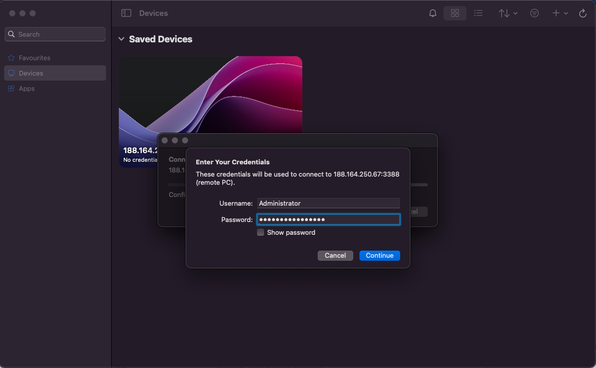
Task: Select Apps in the sidebar
Action: pos(27,89)
